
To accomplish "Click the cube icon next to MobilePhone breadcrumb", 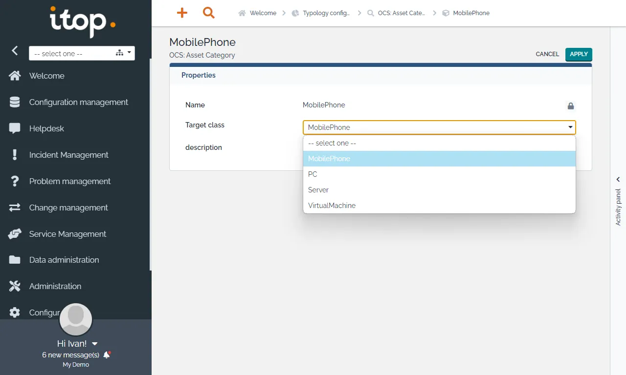I will (x=446, y=13).
